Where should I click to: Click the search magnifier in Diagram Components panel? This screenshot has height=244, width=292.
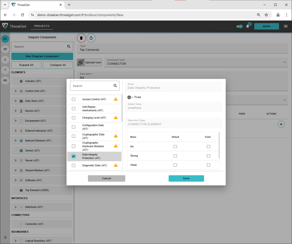[68, 46]
